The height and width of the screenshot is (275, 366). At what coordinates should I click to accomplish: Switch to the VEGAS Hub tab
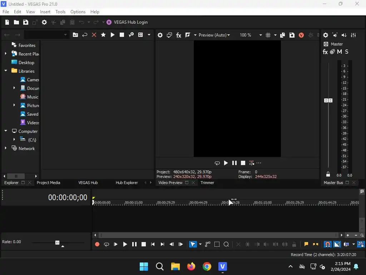88,183
